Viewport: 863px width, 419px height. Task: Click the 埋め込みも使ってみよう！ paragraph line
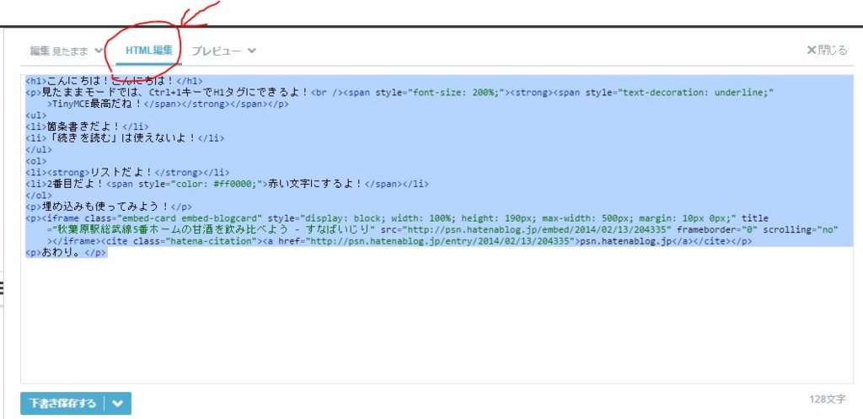point(109,207)
